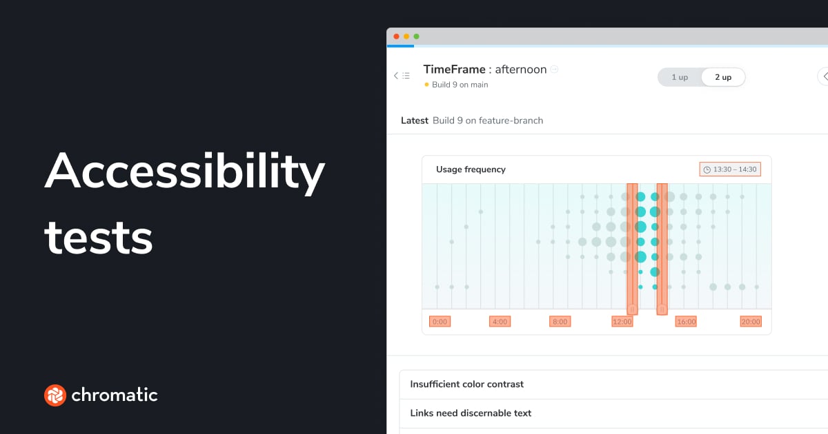
Task: Open Build 9 on feature-branch link
Action: pos(488,121)
